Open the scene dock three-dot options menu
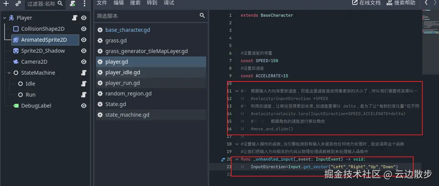439x186 pixels. coord(85,4)
